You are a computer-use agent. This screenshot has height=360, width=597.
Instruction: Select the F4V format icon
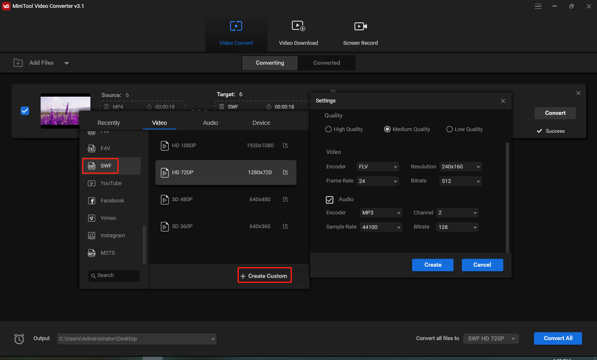click(x=92, y=148)
